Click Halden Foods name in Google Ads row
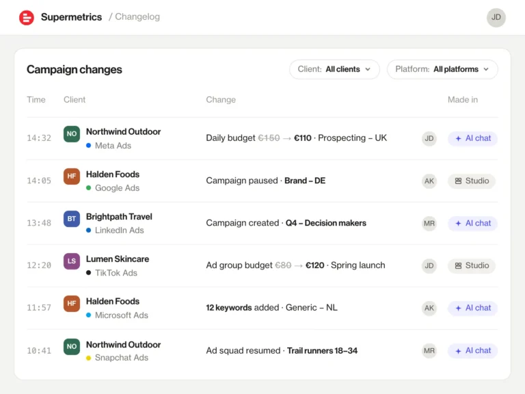 coord(113,174)
